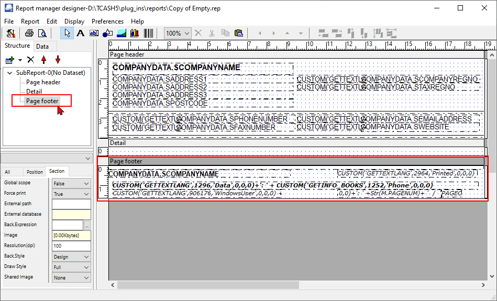Open the Force print True dropdown
Viewport: 497px width, 301px height.
point(71,194)
